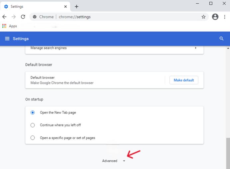
Task: Reload the settings page
Action: point(23,17)
